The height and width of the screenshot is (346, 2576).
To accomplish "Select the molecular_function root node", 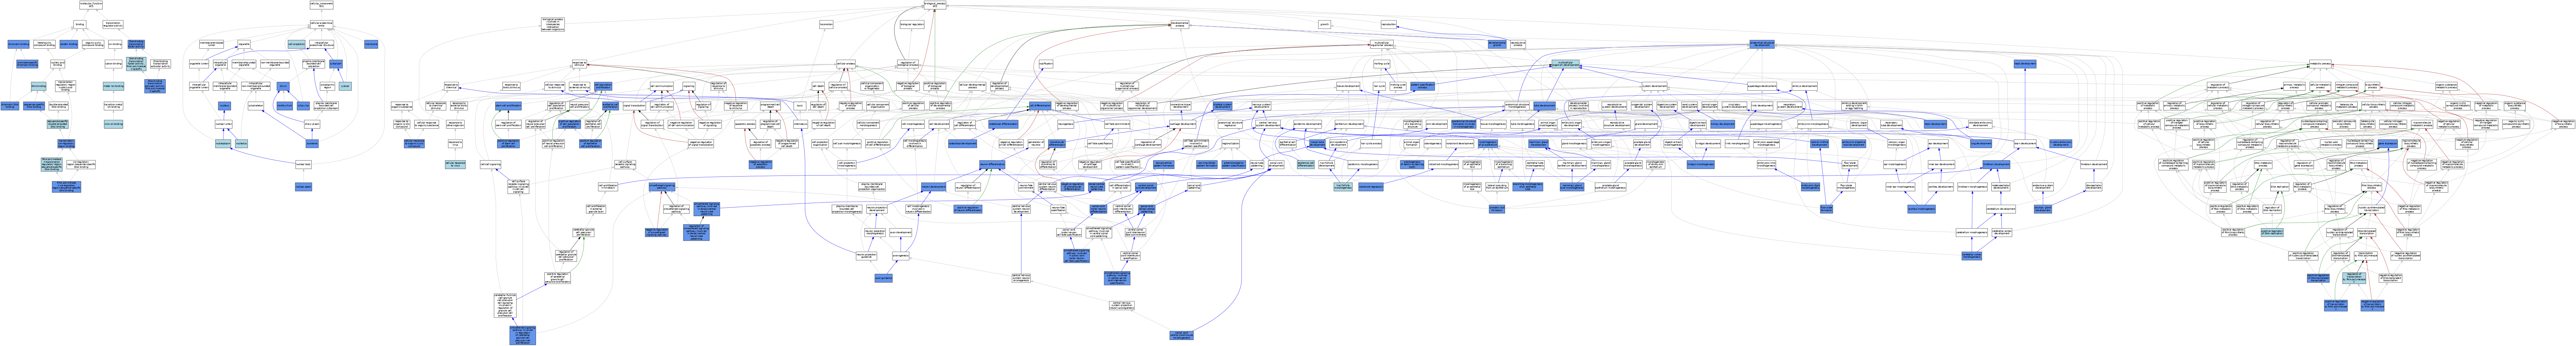I will click(91, 5).
